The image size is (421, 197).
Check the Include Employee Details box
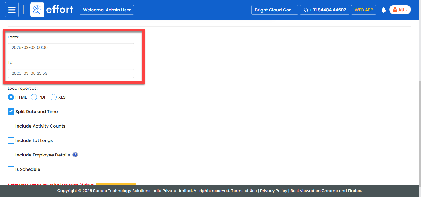pyautogui.click(x=11, y=155)
